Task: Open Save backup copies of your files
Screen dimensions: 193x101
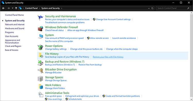Action: tap(67, 57)
